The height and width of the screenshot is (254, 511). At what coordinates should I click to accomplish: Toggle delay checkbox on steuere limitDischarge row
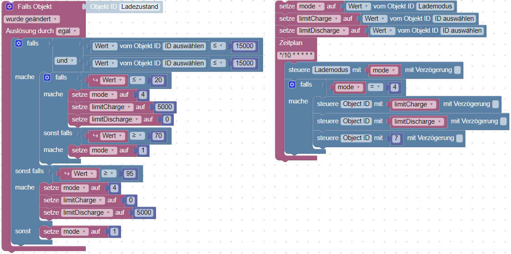[x=503, y=121]
